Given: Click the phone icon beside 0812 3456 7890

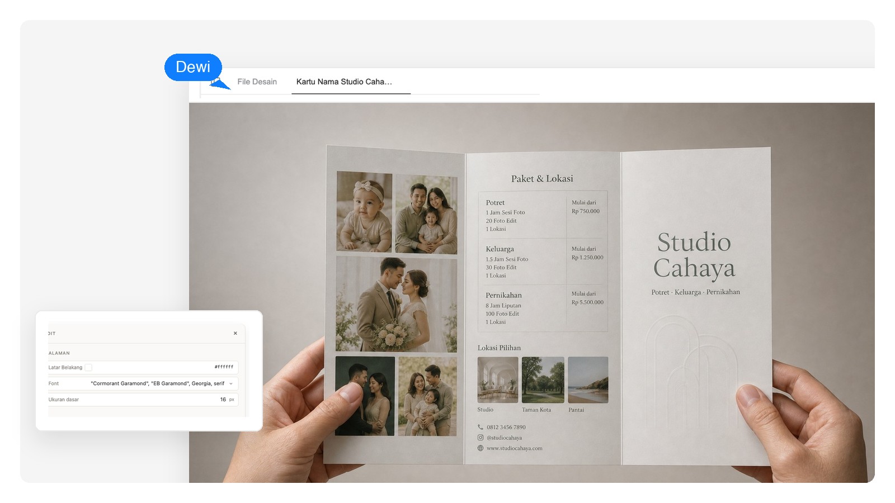Looking at the screenshot, I should coord(480,427).
